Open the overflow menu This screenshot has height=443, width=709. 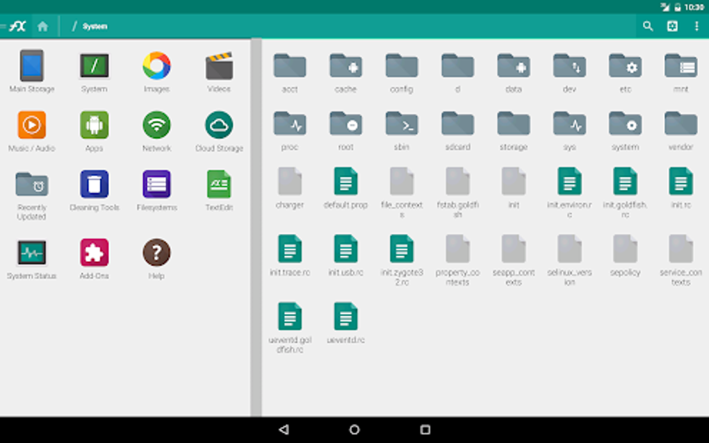[697, 26]
